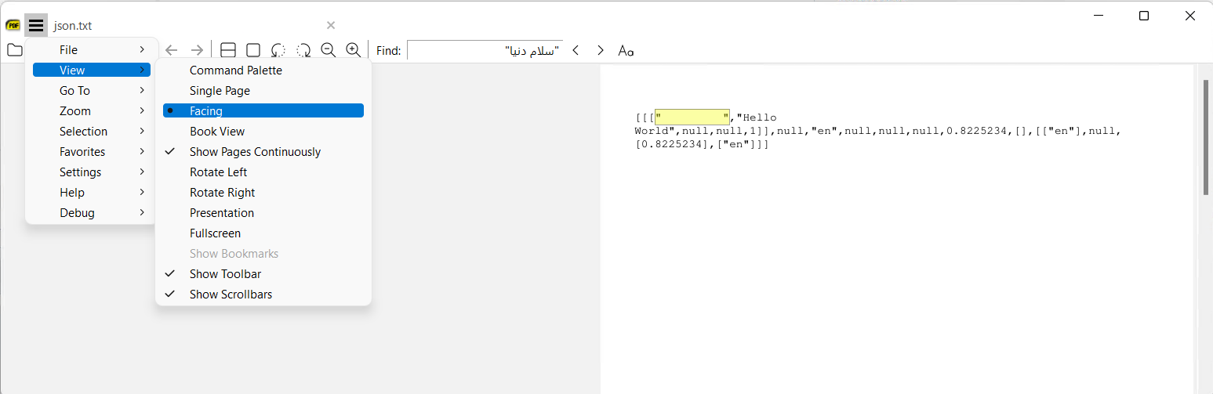Click the vertical scrollbar thumb
This screenshot has height=394, width=1213.
(x=1206, y=136)
